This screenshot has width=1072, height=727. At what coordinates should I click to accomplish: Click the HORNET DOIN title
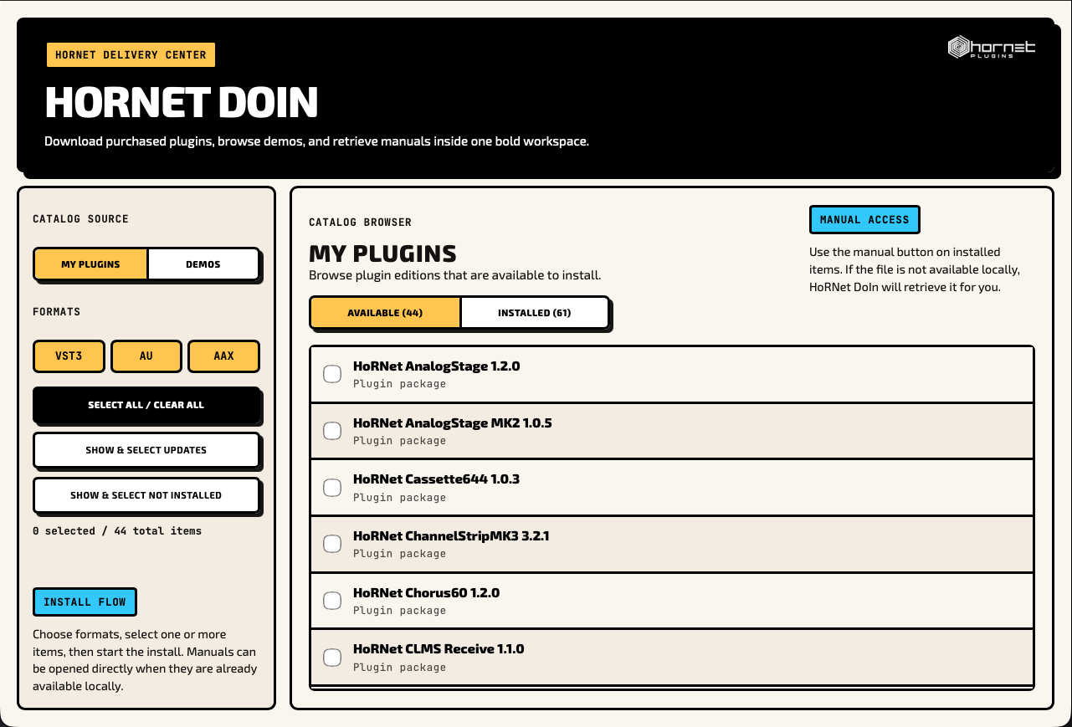[182, 102]
